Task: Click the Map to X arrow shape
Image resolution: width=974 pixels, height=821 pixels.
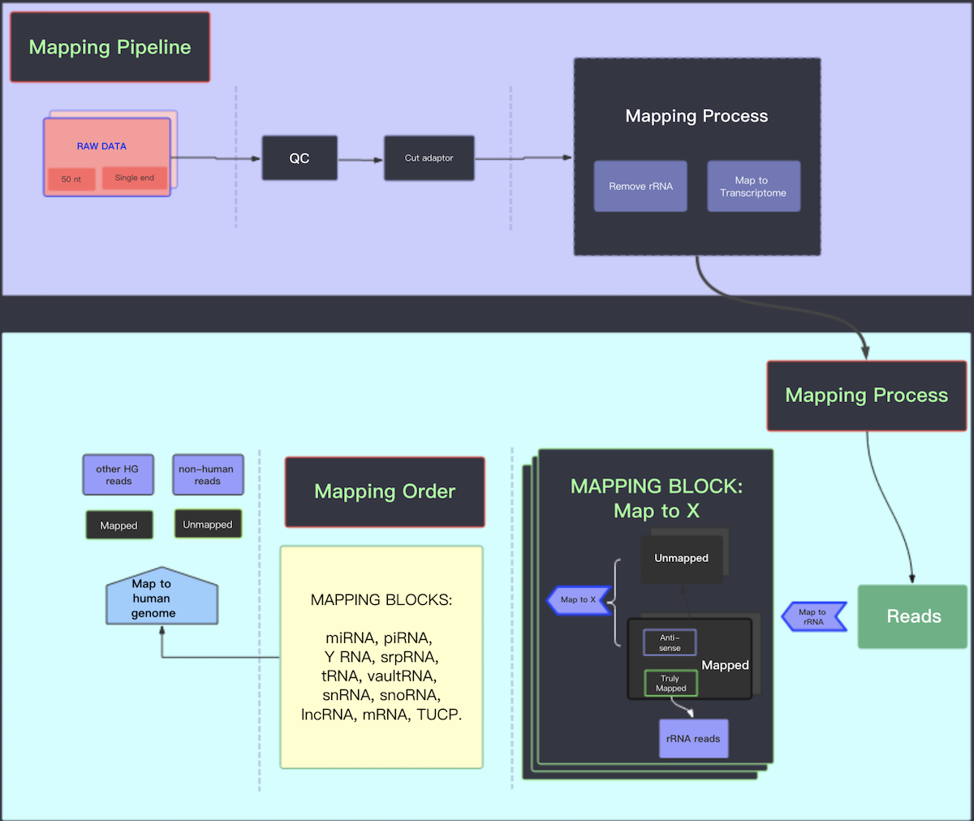Action: pos(579,600)
